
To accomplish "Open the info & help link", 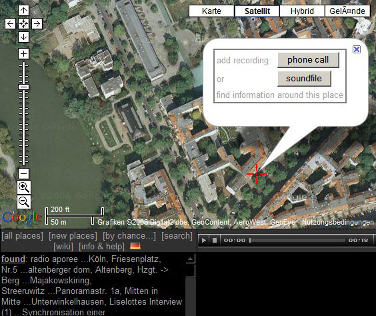I will 102,247.
